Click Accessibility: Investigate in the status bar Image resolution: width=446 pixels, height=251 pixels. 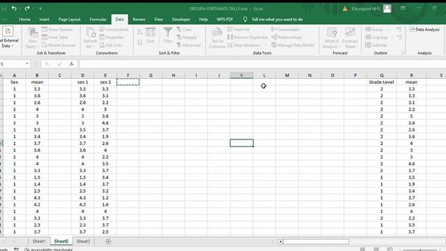(x=49, y=250)
